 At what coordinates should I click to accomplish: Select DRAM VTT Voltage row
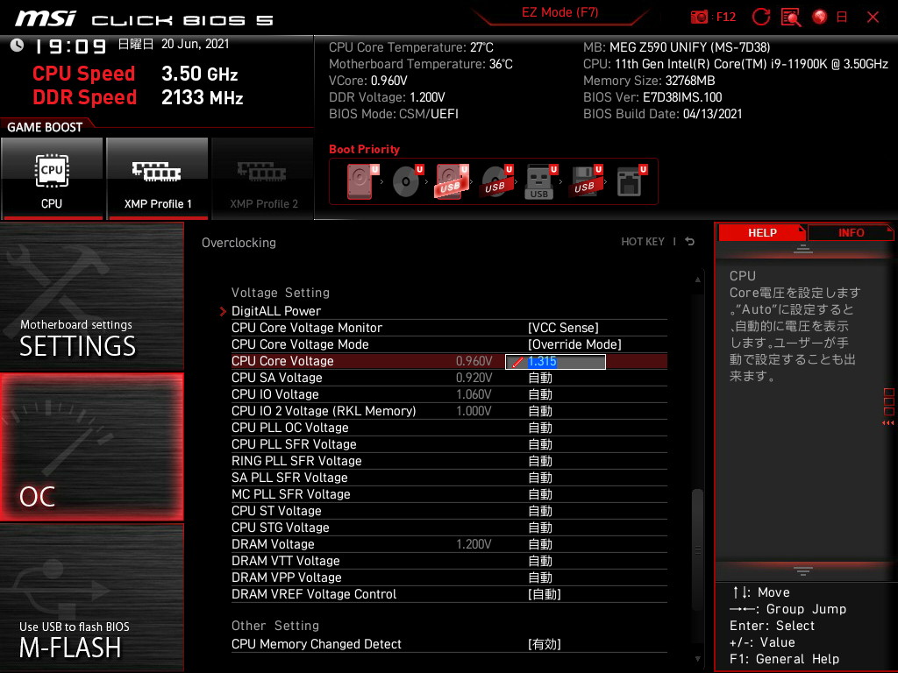[x=449, y=560]
